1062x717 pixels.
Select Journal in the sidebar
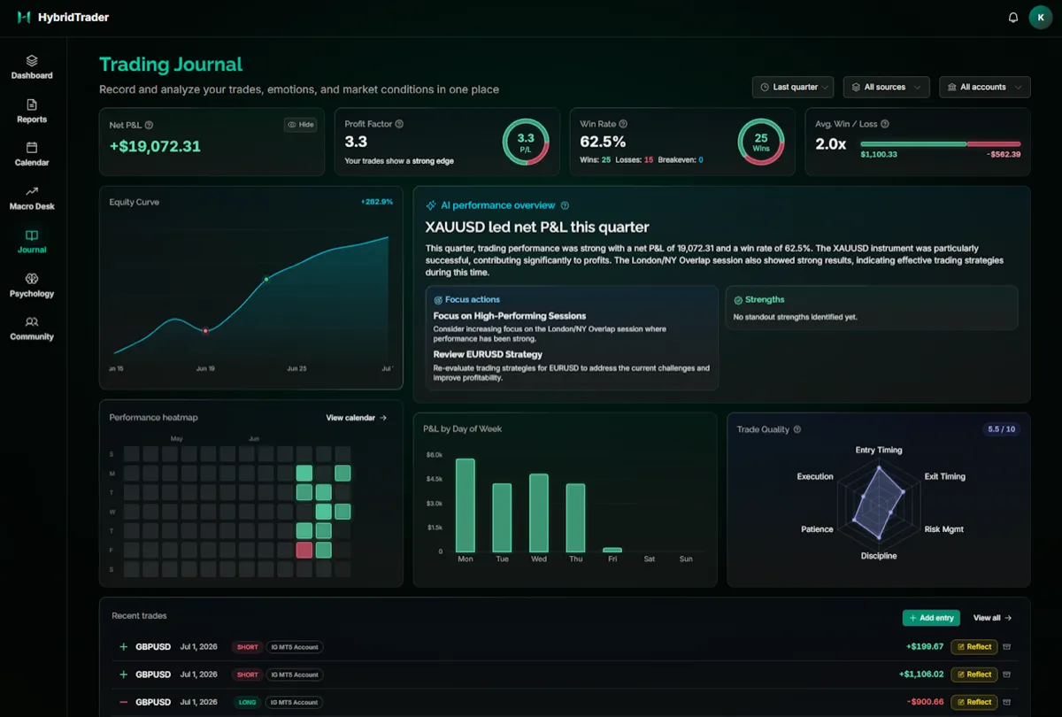(32, 242)
